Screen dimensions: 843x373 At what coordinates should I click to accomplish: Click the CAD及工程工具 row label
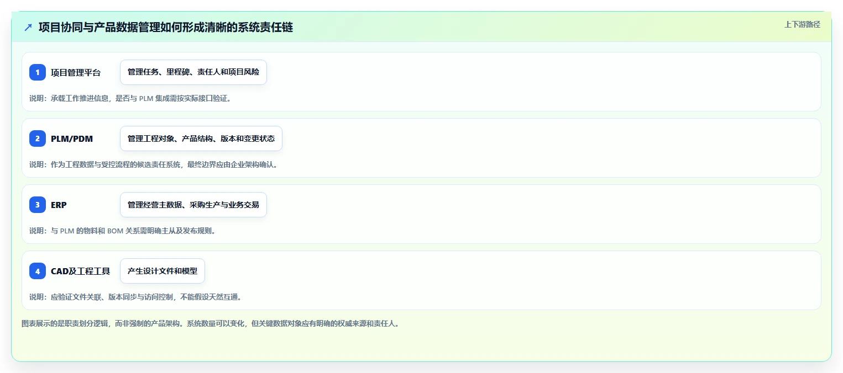[80, 271]
